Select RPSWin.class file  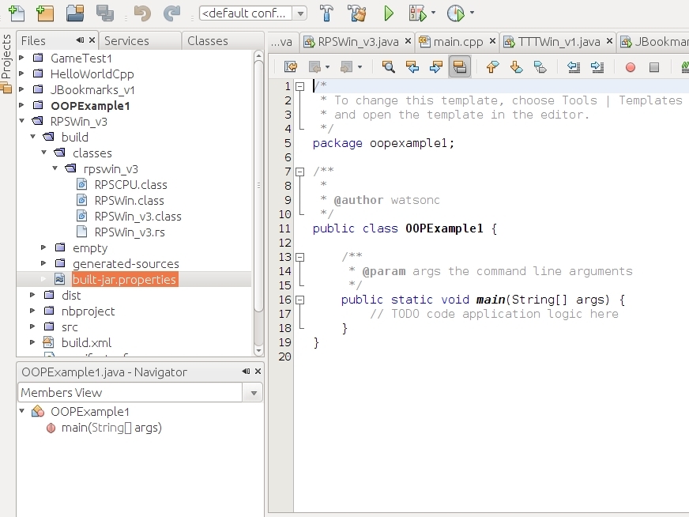click(130, 201)
